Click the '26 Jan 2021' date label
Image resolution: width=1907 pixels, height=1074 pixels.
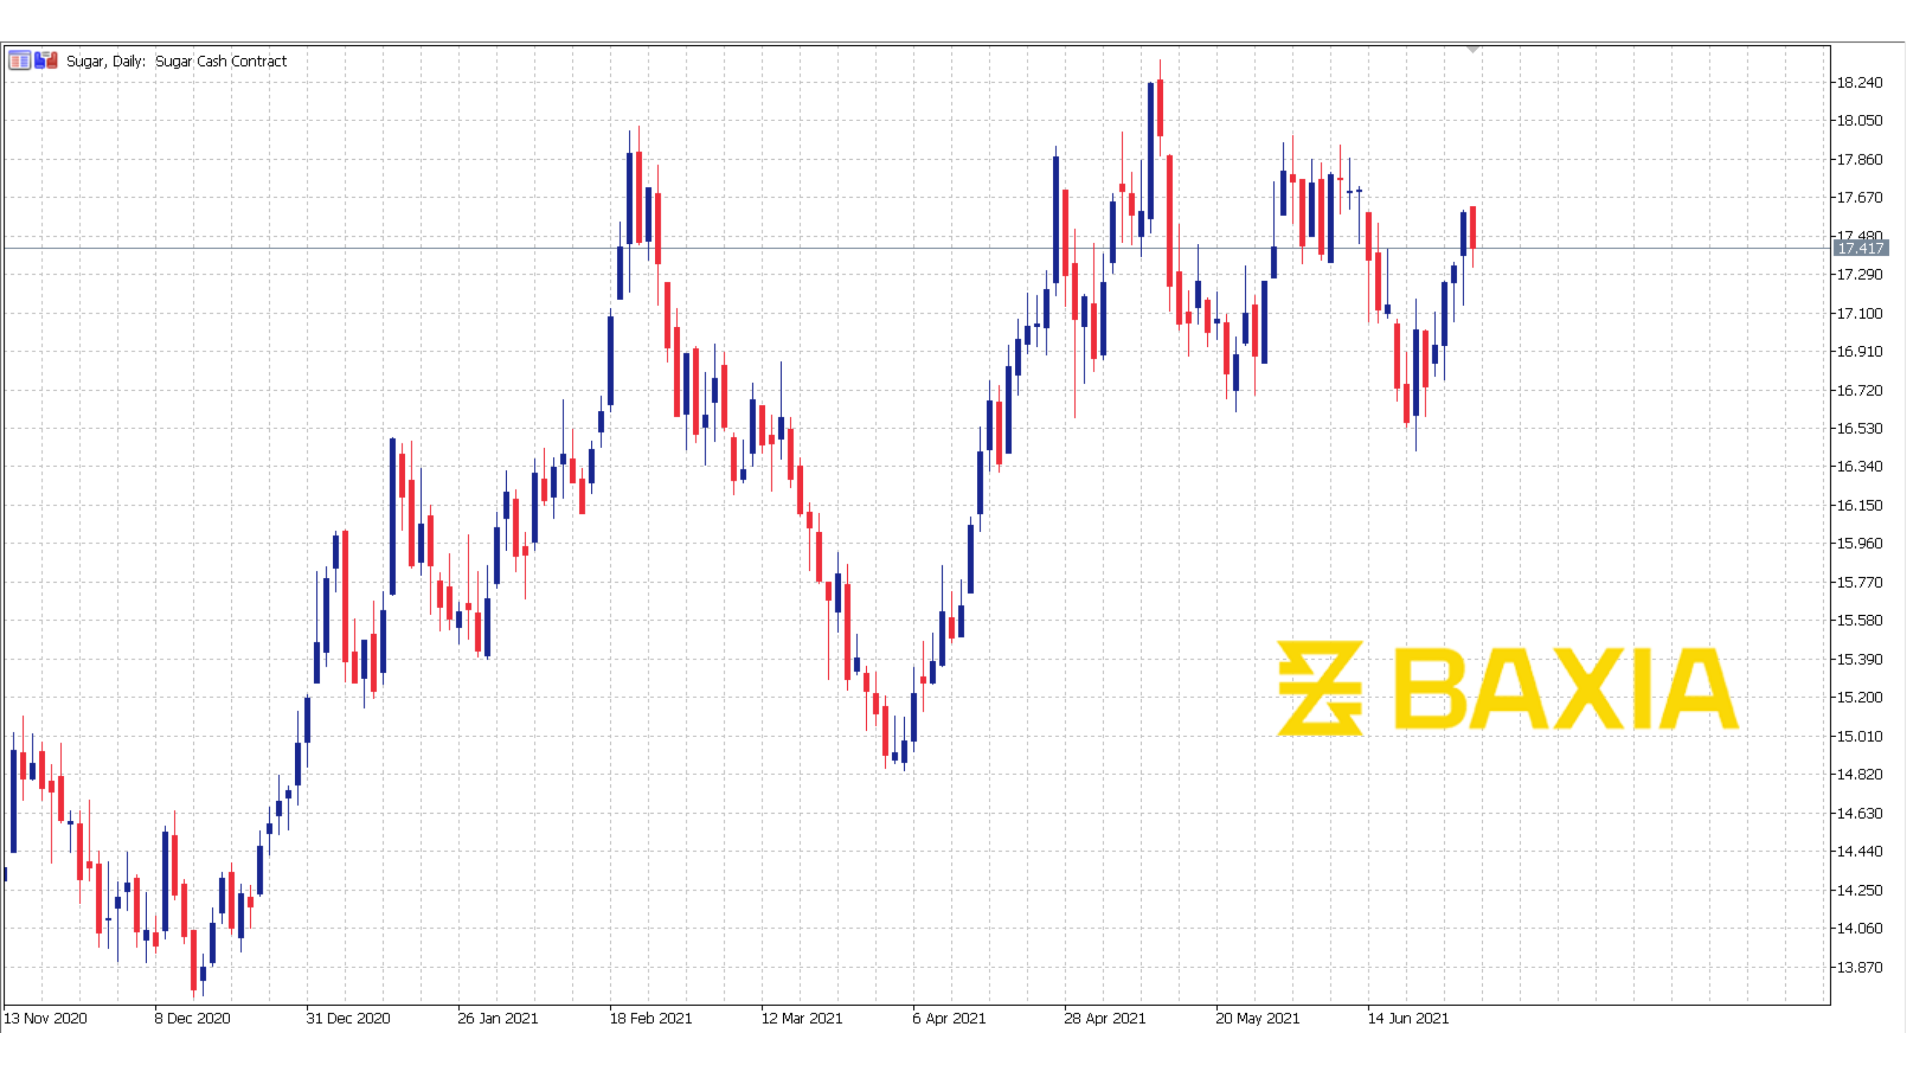[x=497, y=1019]
